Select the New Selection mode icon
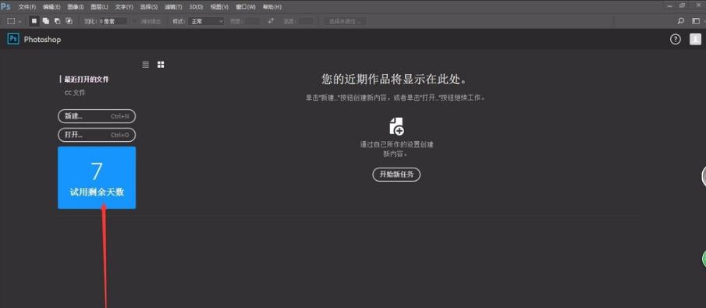706x308 pixels. [x=34, y=21]
